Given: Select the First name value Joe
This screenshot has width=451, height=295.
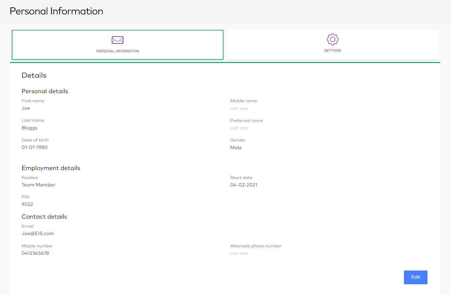Looking at the screenshot, I should tap(26, 108).
